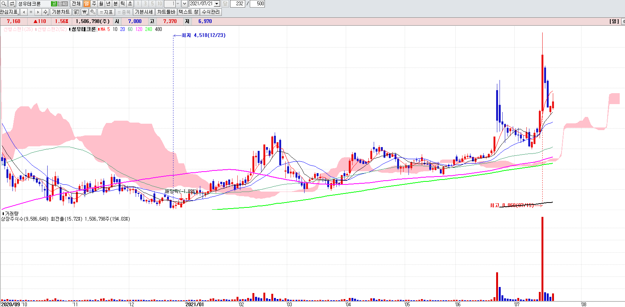Click the =지표 indicator button
The height and width of the screenshot is (307, 625).
(x=106, y=12)
